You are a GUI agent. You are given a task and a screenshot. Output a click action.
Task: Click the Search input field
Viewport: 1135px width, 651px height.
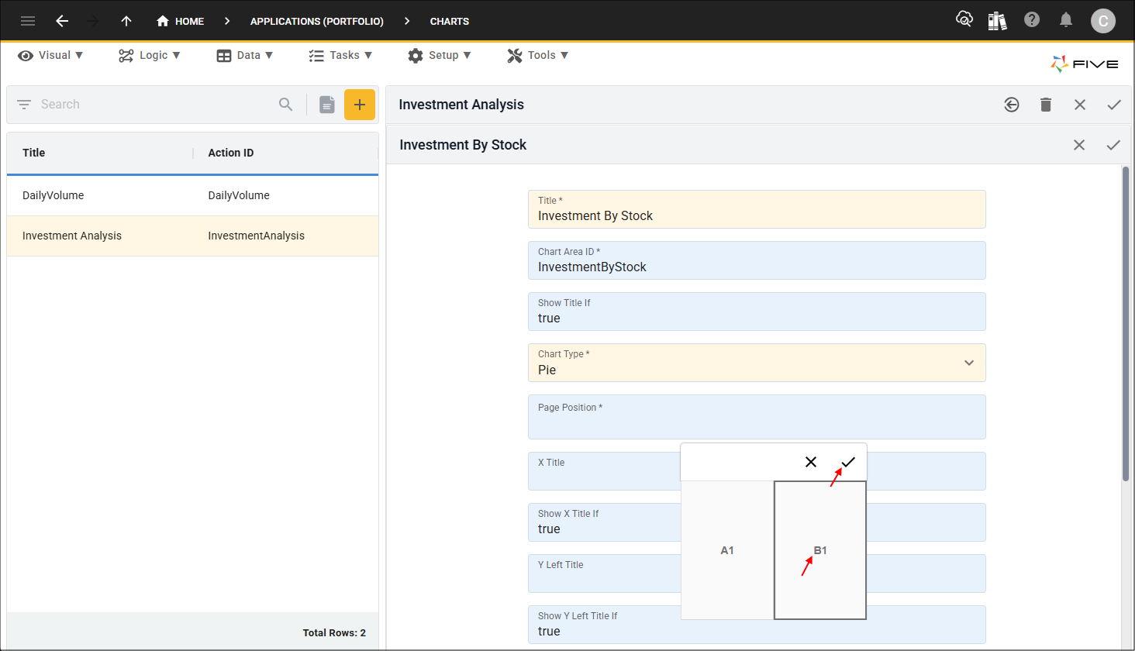tap(155, 105)
